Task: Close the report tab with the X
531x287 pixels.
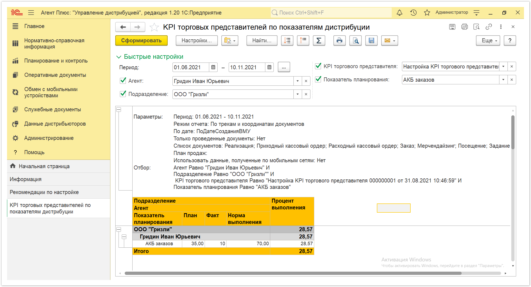Action: pos(513,27)
